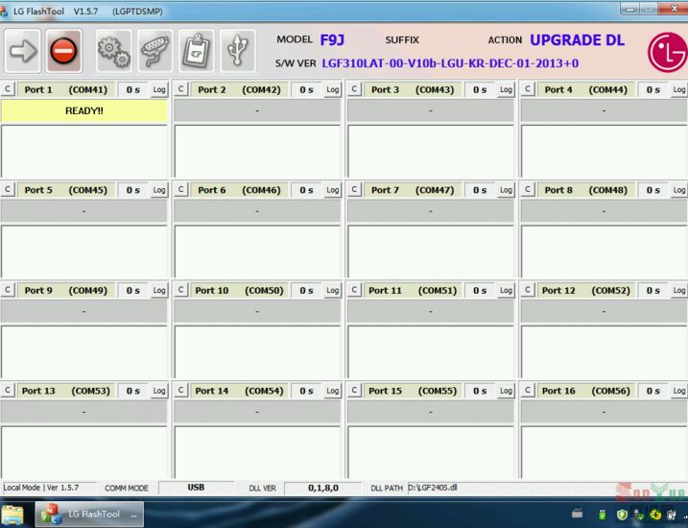Click the C button for Port 7
Viewport: 688px width, 528px height.
354,190
